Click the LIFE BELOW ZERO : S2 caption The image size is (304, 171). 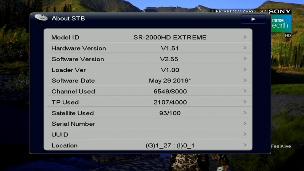[239, 11]
